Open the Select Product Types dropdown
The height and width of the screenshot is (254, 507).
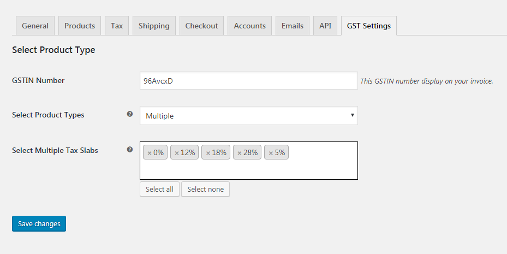[x=248, y=116]
